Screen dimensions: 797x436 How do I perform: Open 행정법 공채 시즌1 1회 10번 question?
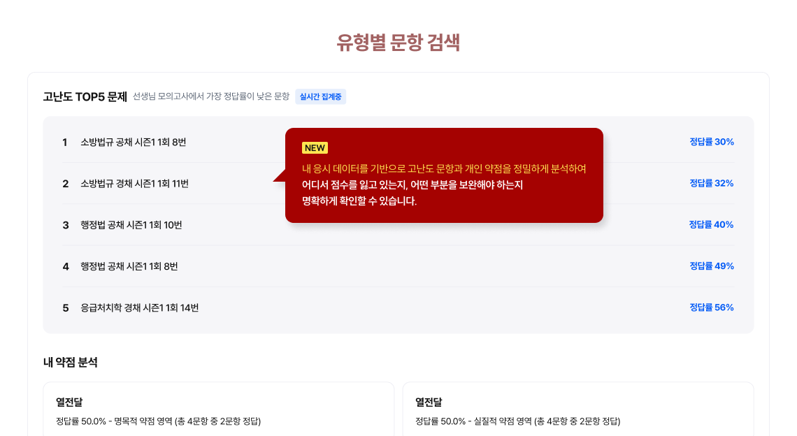pos(131,225)
